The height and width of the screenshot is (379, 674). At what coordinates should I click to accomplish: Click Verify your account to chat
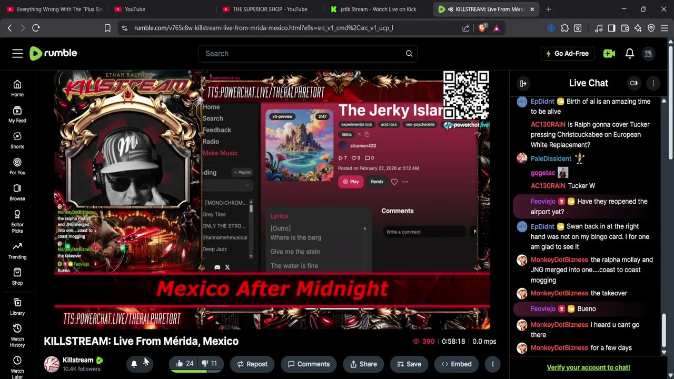(x=588, y=367)
